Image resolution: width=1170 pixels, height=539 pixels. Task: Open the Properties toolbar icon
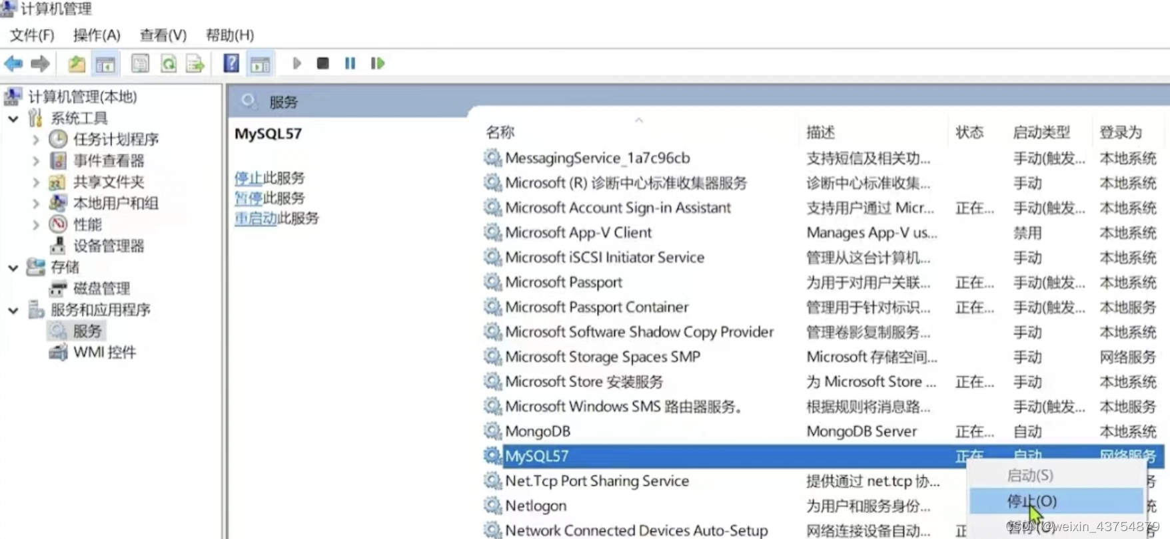coord(140,64)
